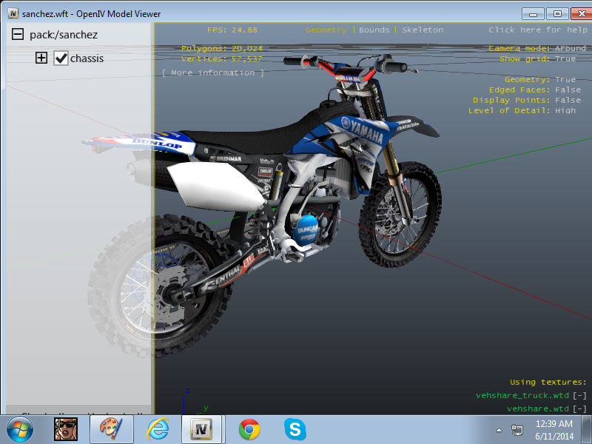Expand the chassis node

[x=41, y=58]
